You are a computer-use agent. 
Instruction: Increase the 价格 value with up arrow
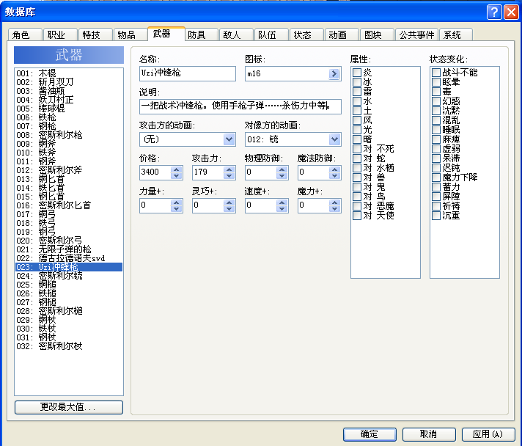(177, 169)
